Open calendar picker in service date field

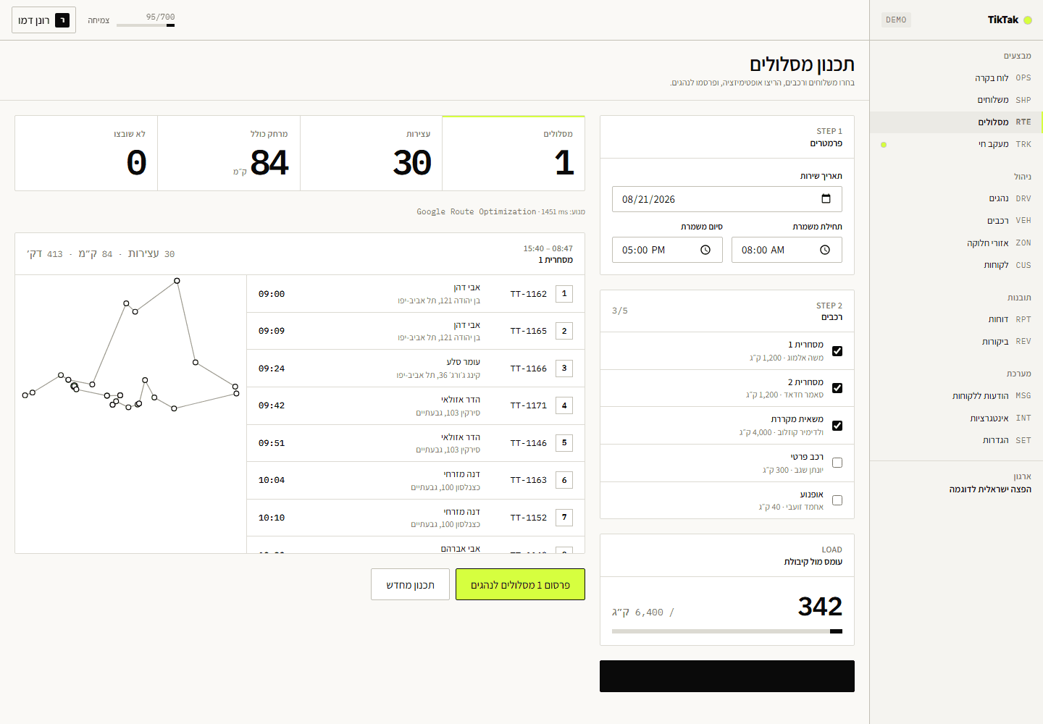click(x=826, y=199)
